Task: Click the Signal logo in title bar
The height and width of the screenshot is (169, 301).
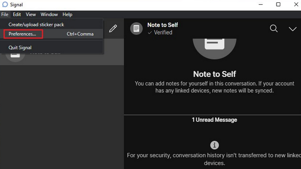Action: pos(5,4)
